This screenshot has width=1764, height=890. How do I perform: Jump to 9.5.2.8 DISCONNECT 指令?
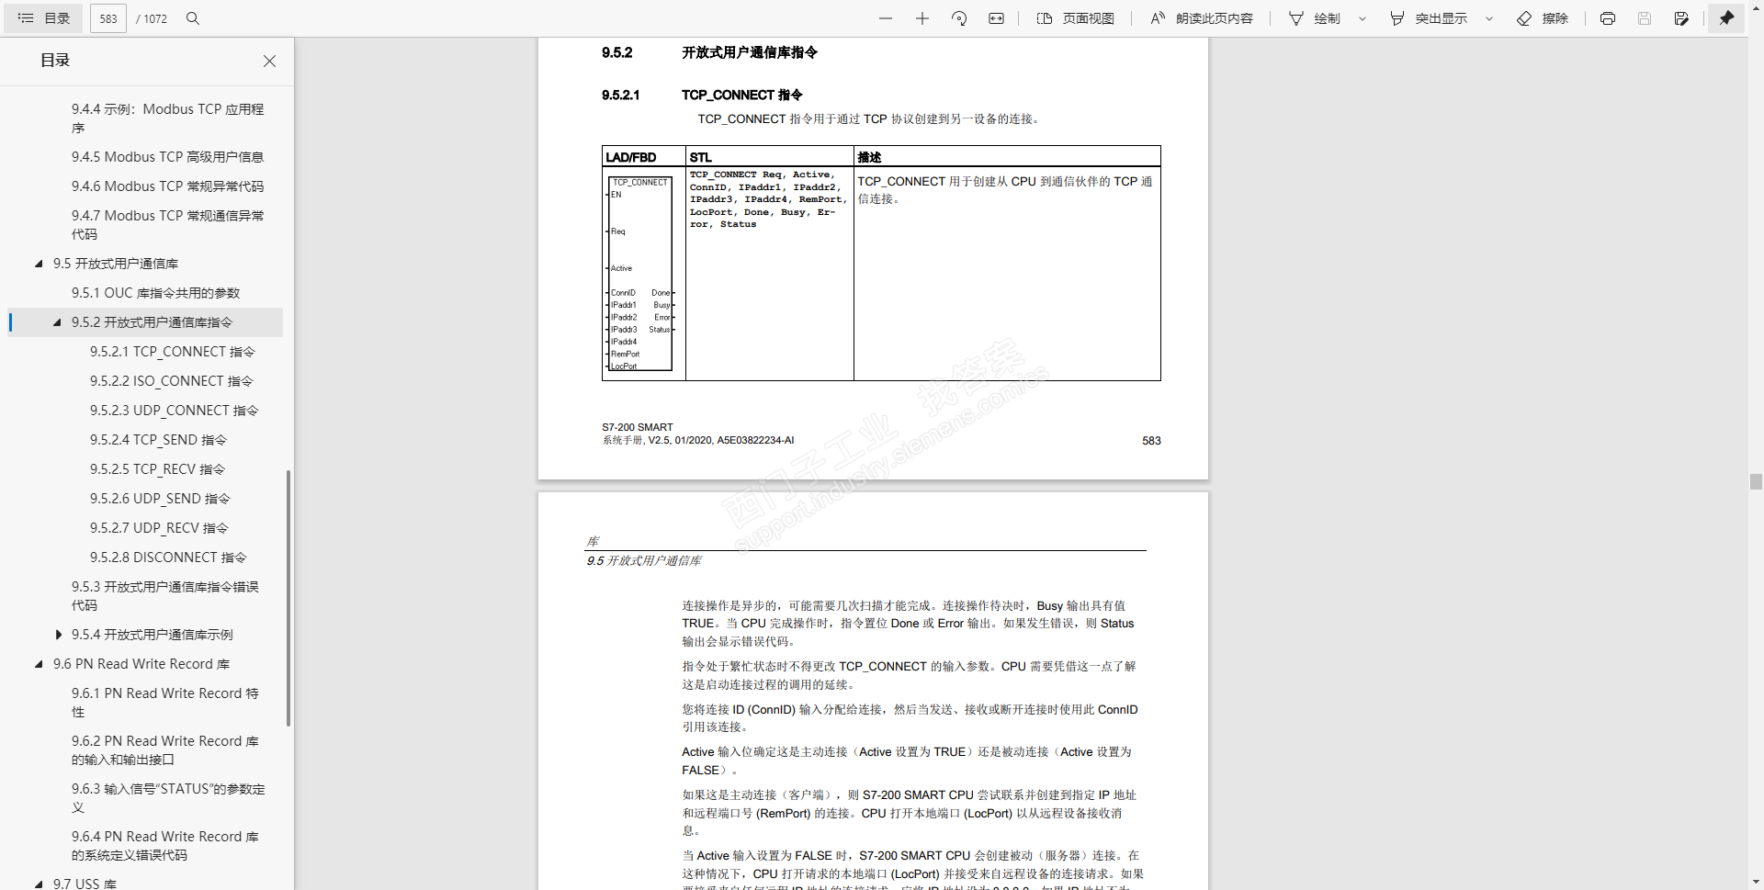click(169, 558)
